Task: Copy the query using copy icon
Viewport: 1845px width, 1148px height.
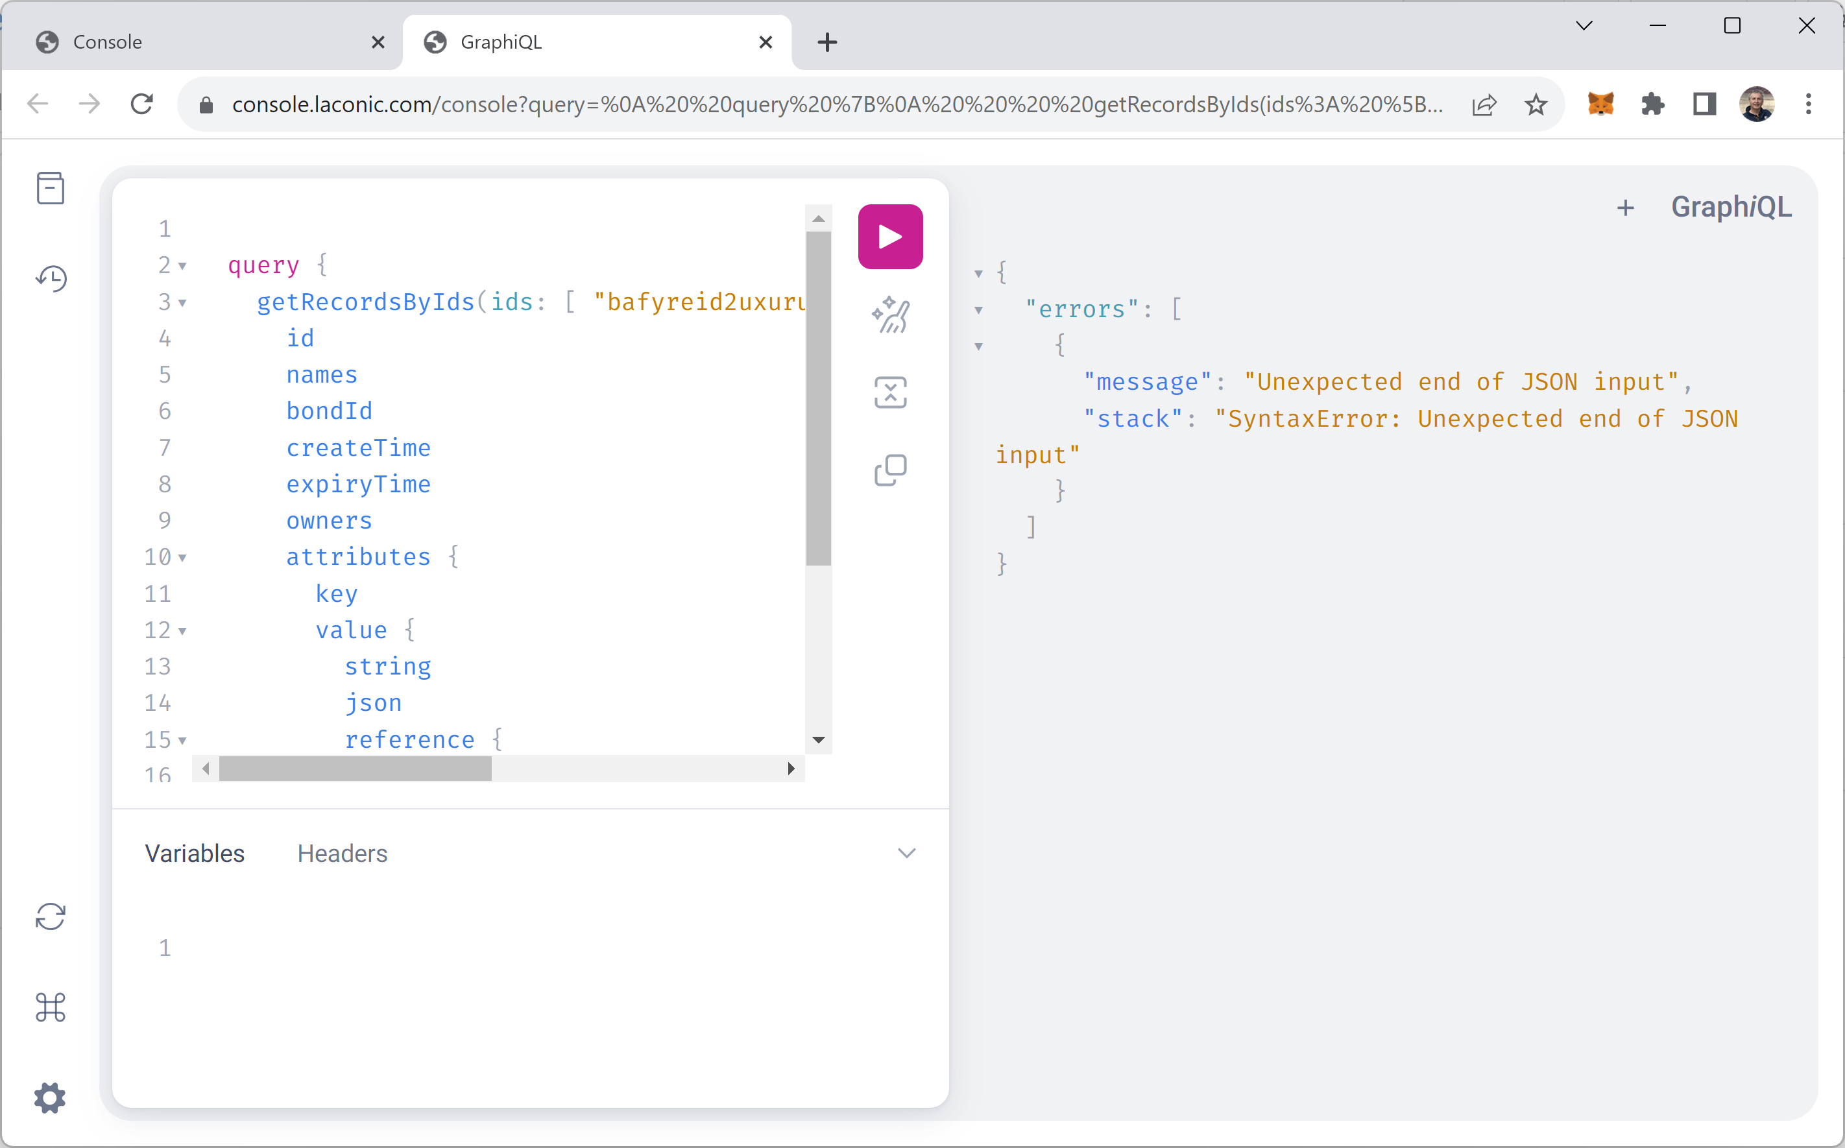Action: coord(890,470)
